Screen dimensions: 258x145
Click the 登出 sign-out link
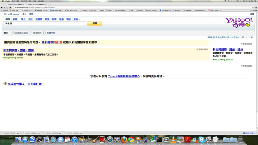(x=24, y=14)
